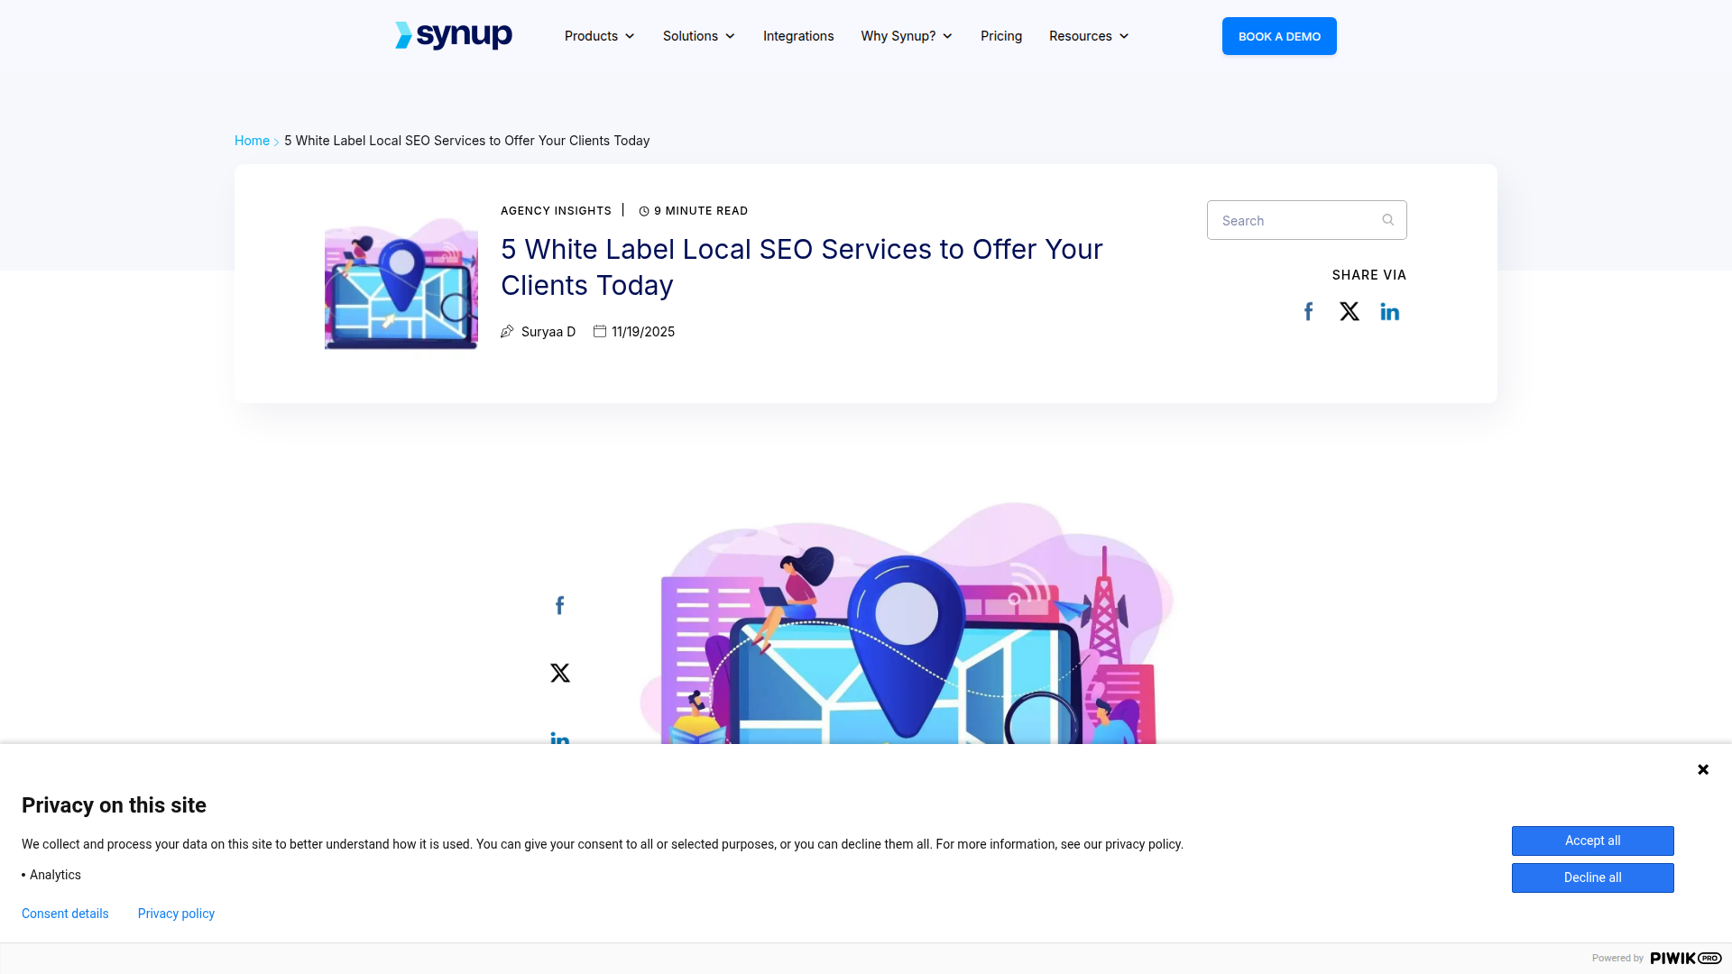
Task: Share article via Facebook icon under SHARE VIA
Action: (1308, 311)
